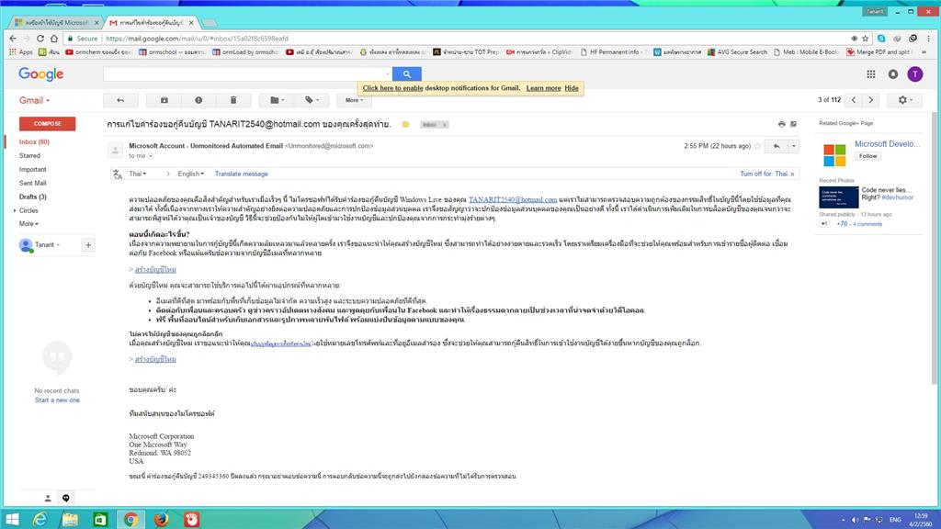941x529 pixels.
Task: Open the Chrome menu three dots
Action: pyautogui.click(x=928, y=39)
